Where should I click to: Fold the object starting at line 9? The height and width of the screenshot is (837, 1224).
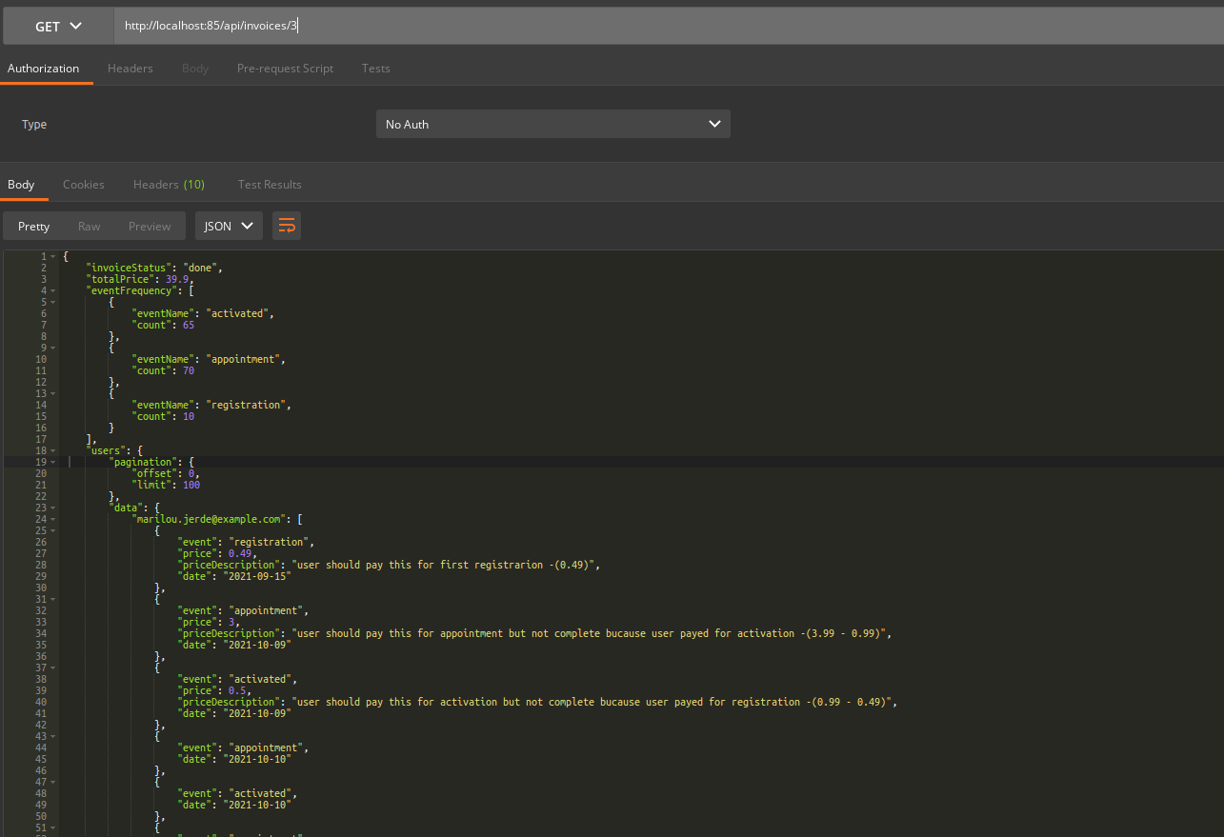pos(52,348)
